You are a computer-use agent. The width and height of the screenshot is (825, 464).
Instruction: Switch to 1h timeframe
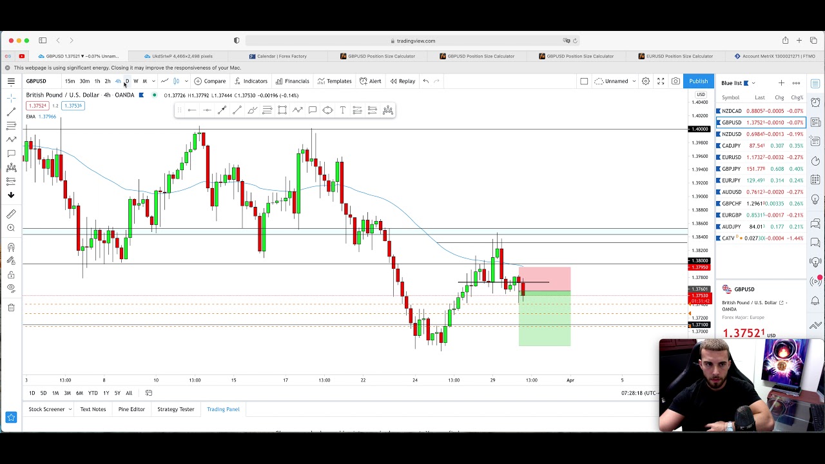[x=97, y=81]
